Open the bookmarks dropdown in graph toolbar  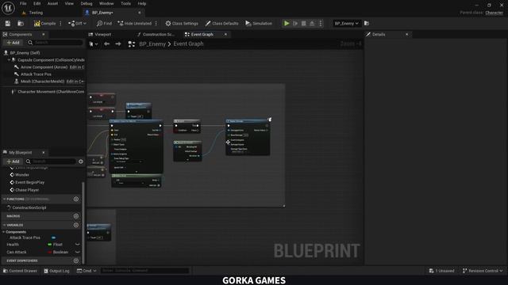[94, 44]
